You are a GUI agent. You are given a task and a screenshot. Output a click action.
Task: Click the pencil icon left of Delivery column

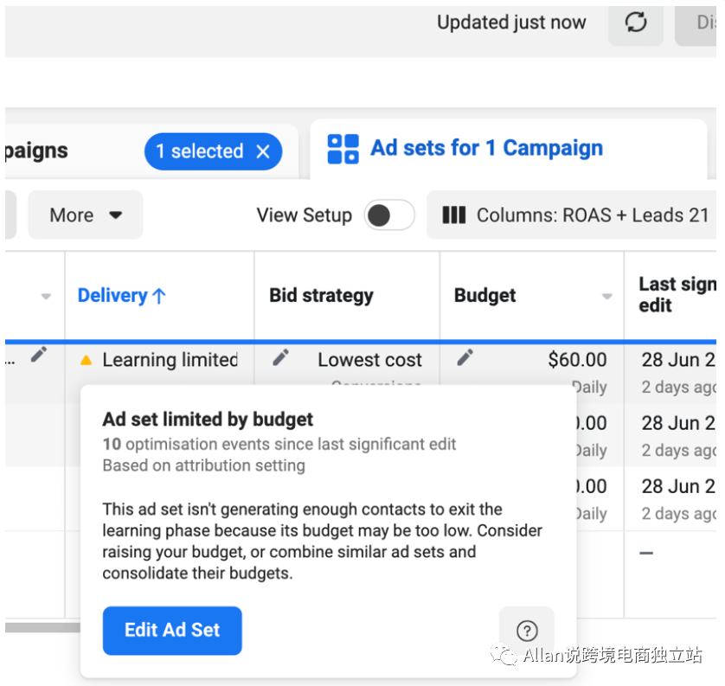pyautogui.click(x=38, y=355)
